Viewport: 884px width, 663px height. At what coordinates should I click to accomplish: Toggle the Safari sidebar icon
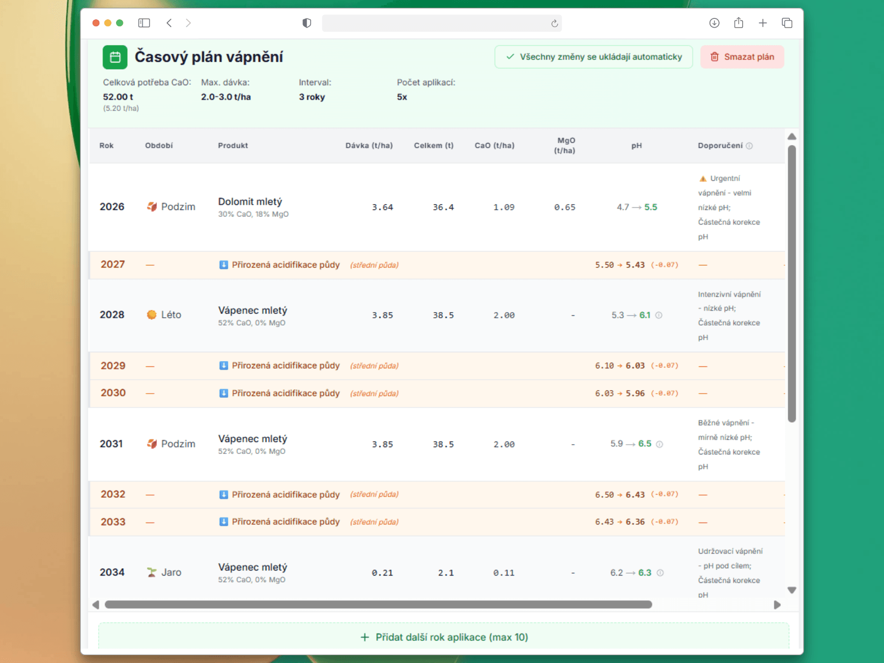click(x=144, y=23)
